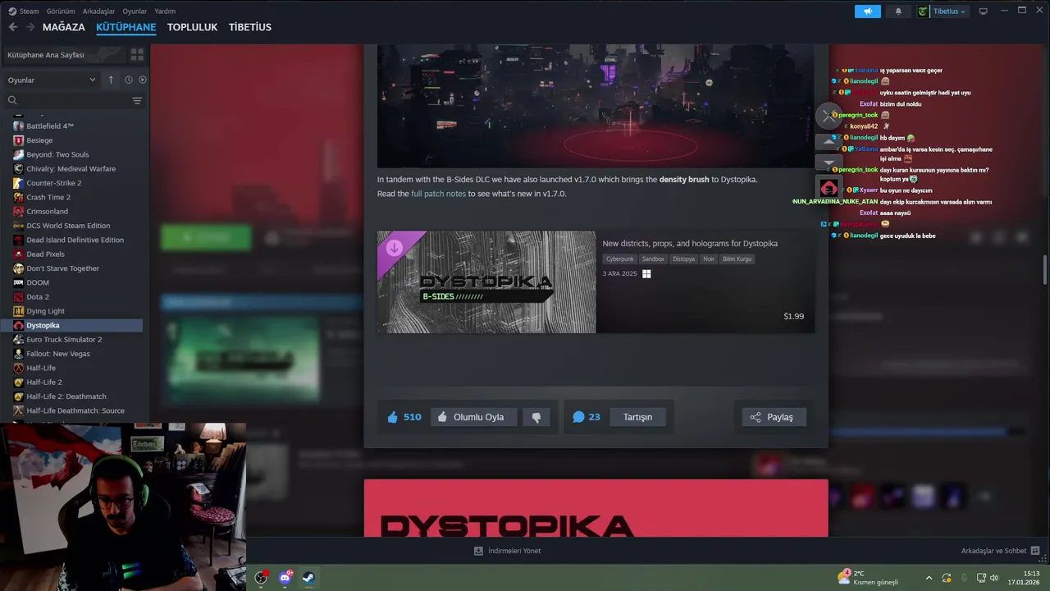
Task: Switch to the TİBETİUS profile tab
Action: click(x=250, y=27)
